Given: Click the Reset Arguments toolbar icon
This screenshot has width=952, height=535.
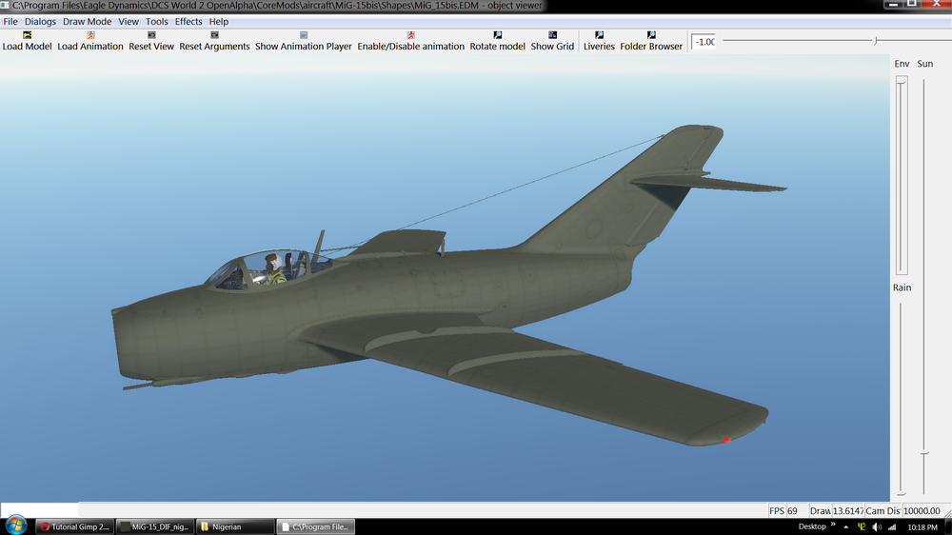Looking at the screenshot, I should coord(214,35).
